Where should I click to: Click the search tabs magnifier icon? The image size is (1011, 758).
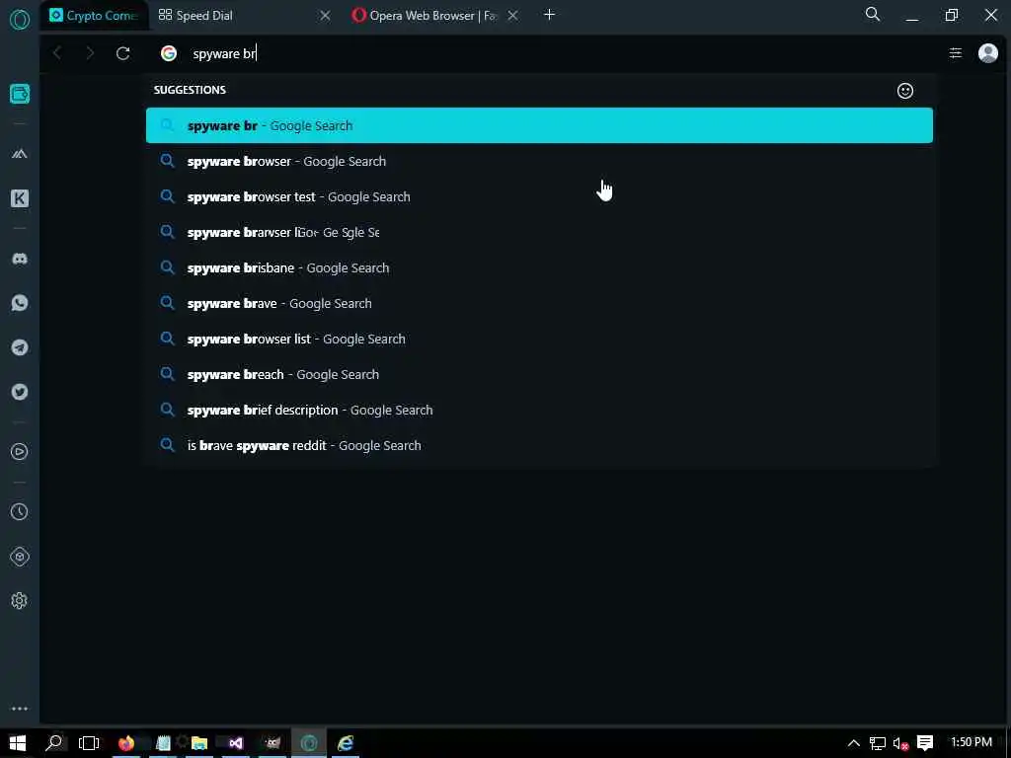(x=873, y=14)
